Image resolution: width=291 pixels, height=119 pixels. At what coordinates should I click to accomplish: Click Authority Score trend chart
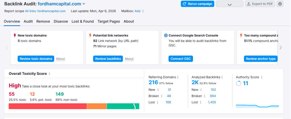pyautogui.click(x=257, y=106)
